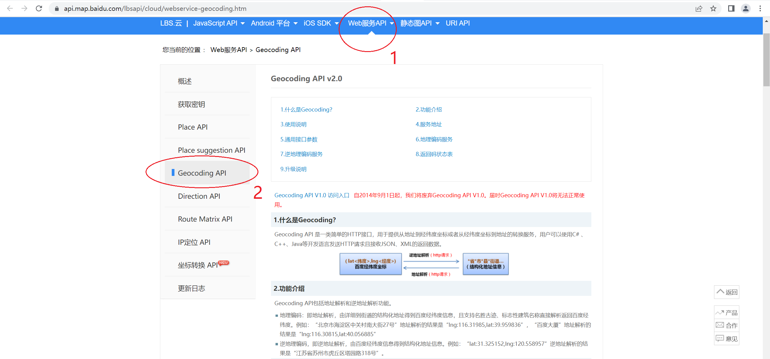Click the browser forward arrow
This screenshot has height=359, width=770.
[x=24, y=8]
